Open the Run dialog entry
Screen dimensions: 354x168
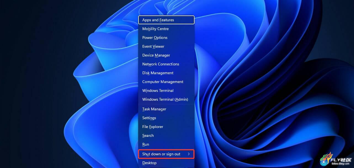click(x=166, y=144)
